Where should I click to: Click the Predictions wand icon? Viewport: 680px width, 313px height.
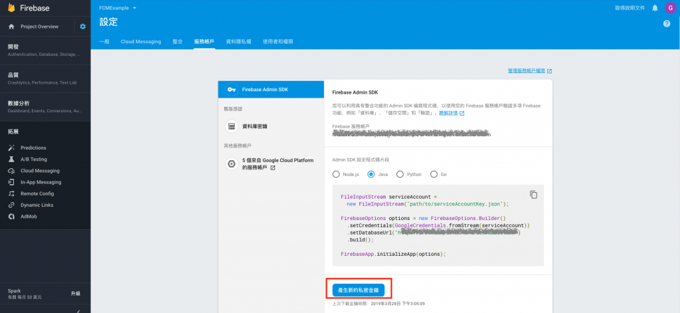point(12,148)
